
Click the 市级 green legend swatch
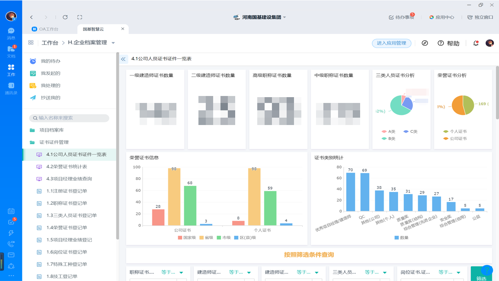(x=219, y=238)
